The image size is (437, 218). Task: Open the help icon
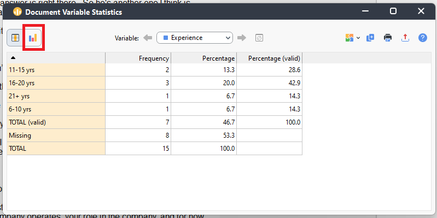click(x=423, y=38)
